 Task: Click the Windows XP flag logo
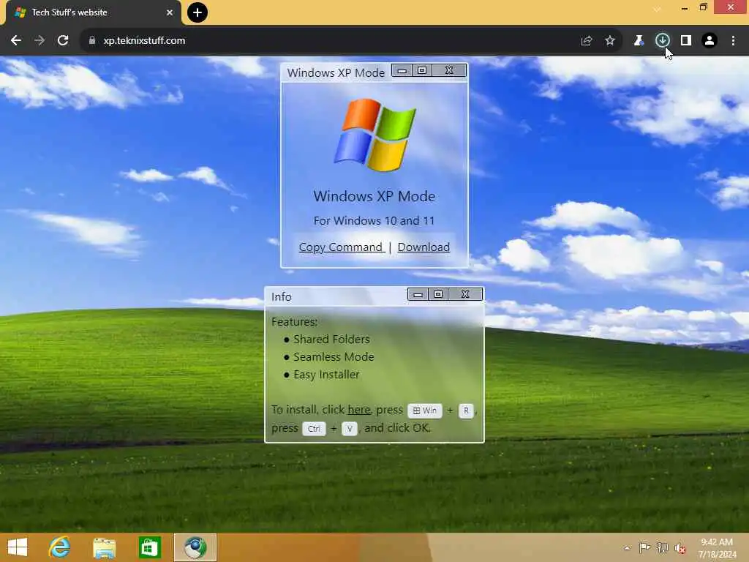click(x=375, y=135)
